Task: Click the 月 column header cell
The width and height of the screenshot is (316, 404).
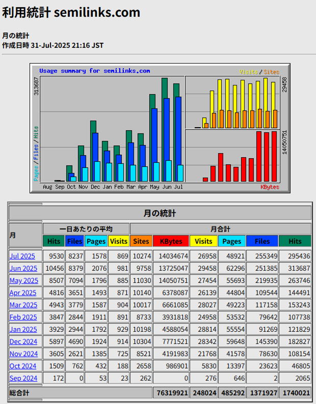Action: coord(25,235)
